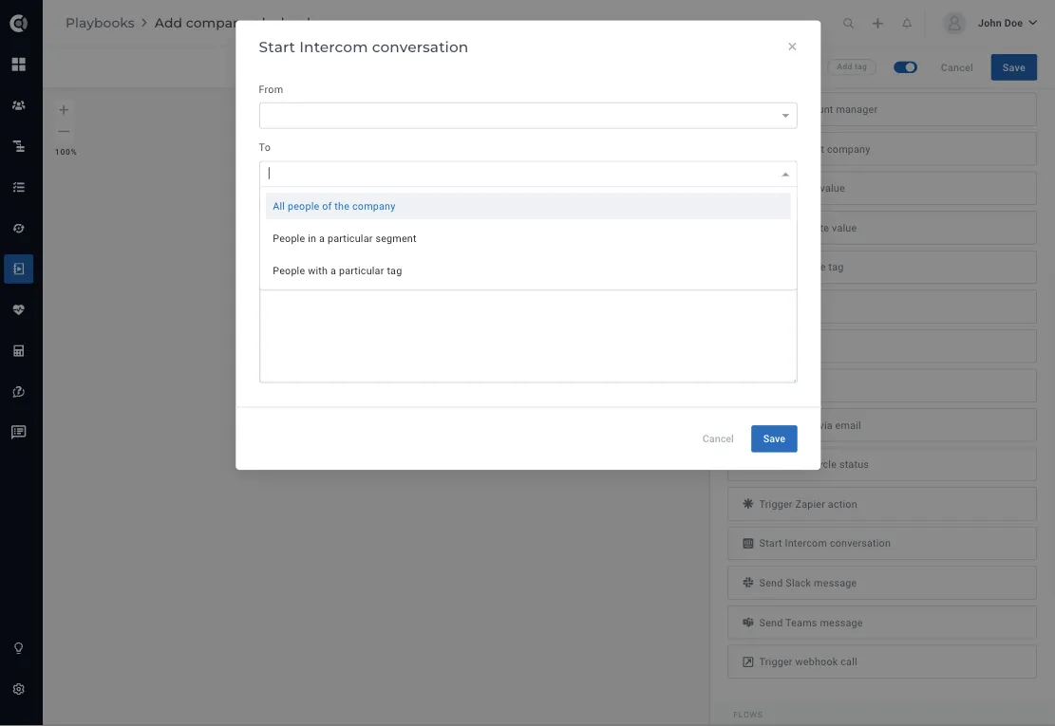Open the hierarchy list icon in sidebar
Image resolution: width=1055 pixels, height=726 pixels.
point(19,146)
